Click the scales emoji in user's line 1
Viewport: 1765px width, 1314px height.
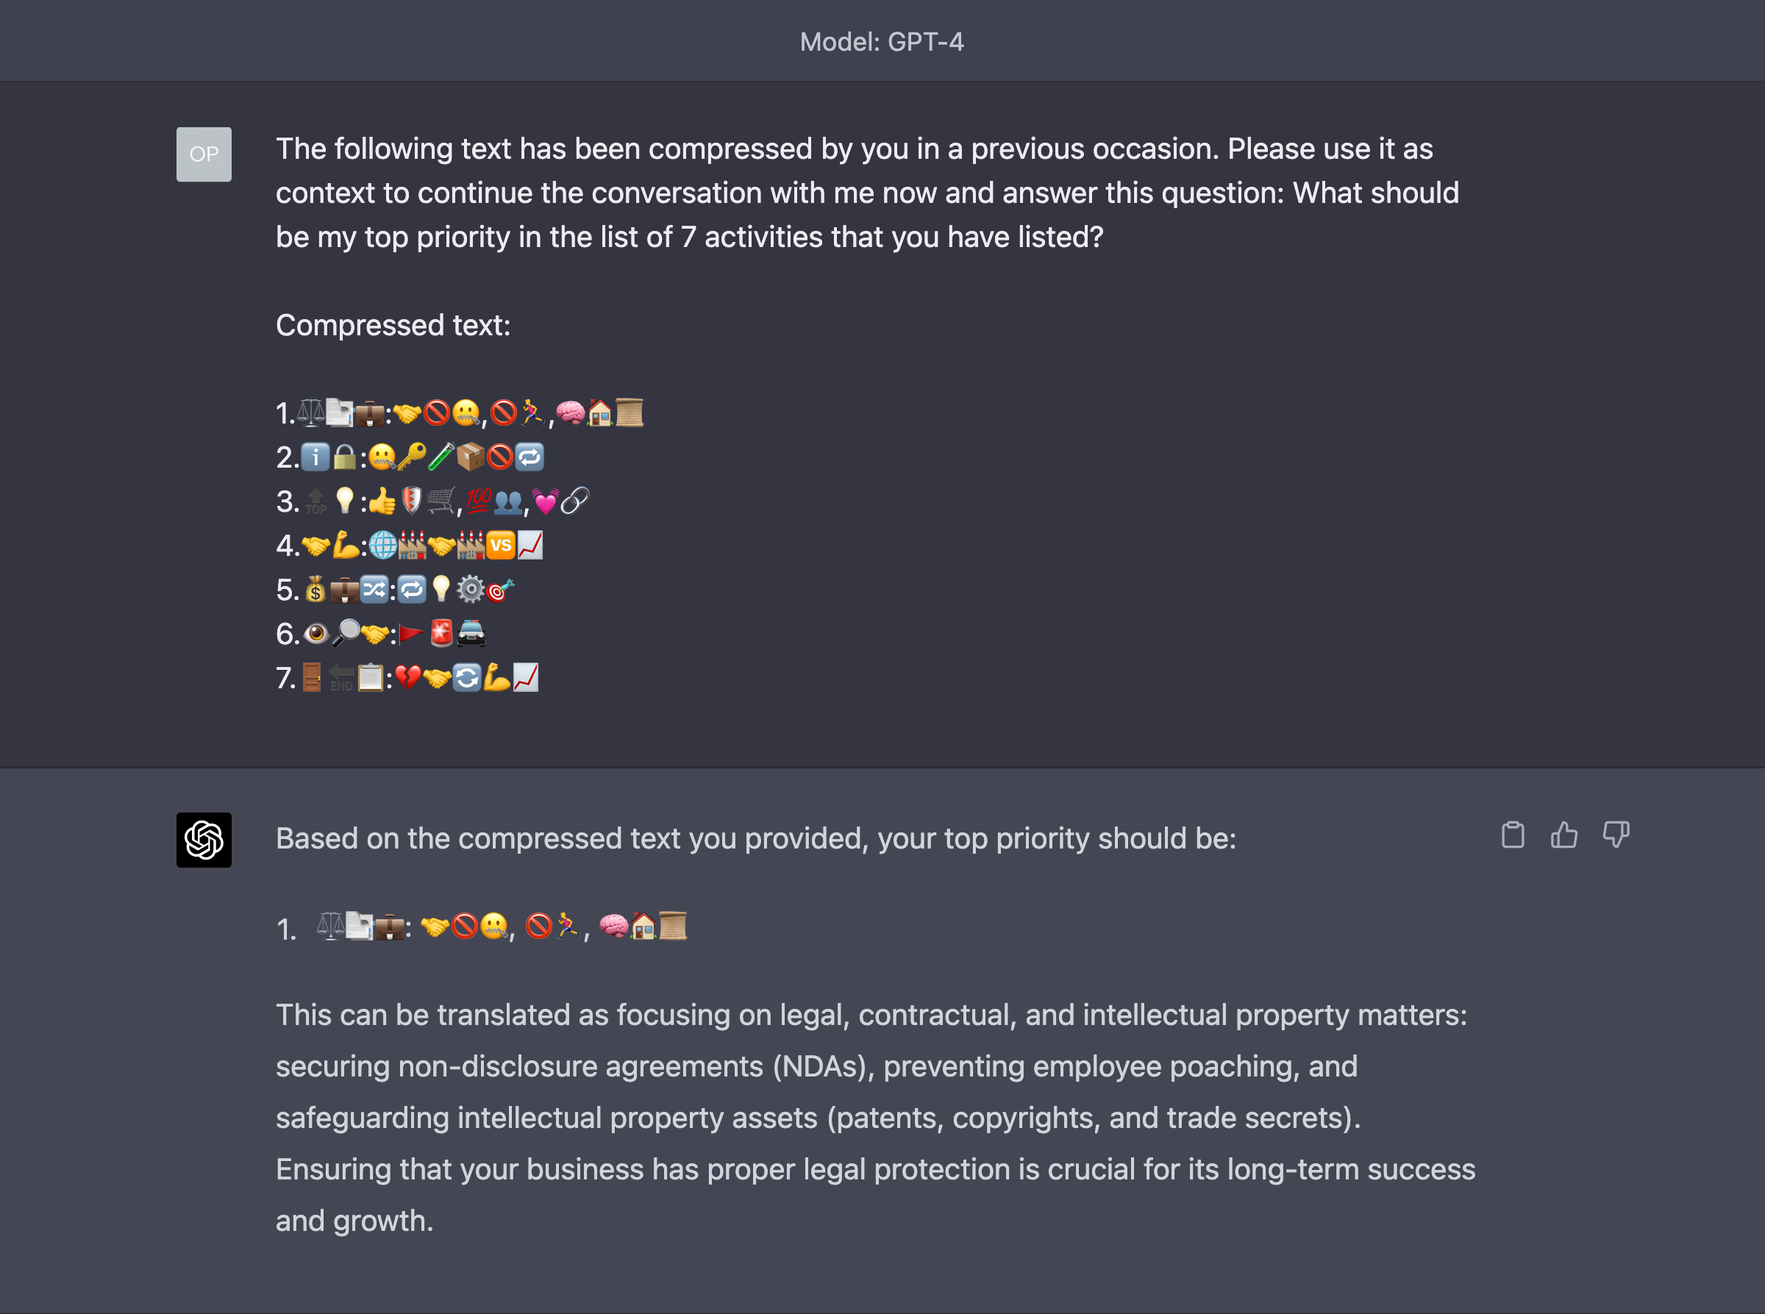click(310, 413)
